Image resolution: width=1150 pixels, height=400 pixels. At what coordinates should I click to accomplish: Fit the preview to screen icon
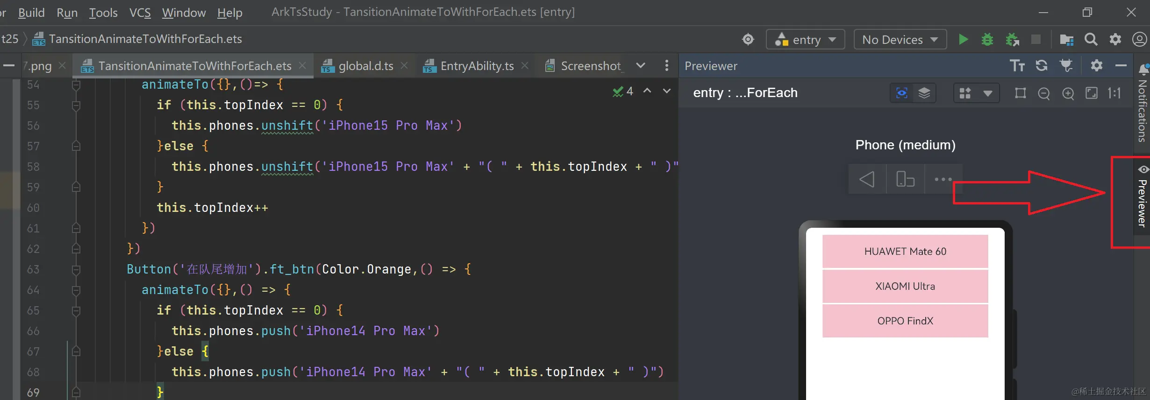1092,93
